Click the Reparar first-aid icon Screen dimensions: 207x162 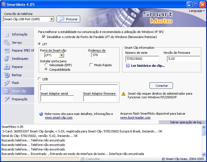tap(6, 67)
